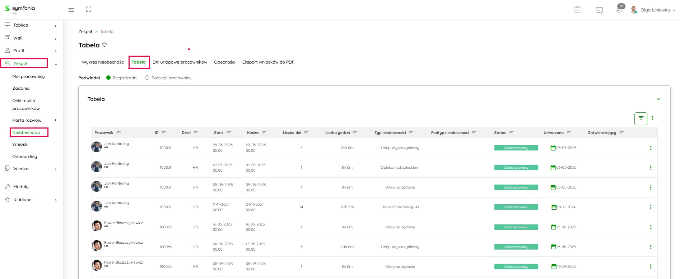Screen dimensions: 680x279
Task: Open Dni urlopowe pracowników tab
Action: click(180, 62)
